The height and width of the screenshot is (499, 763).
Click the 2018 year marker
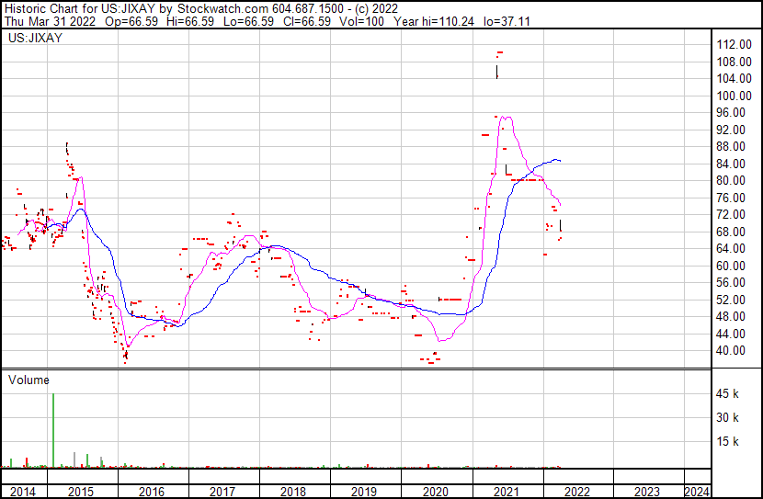click(x=292, y=492)
